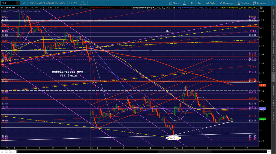The image size is (276, 154).
Task: Open the VIX symbol dropdown arrow
Action: pyautogui.click(x=18, y=3)
